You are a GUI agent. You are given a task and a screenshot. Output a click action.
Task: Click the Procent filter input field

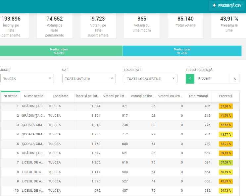(x=212, y=79)
